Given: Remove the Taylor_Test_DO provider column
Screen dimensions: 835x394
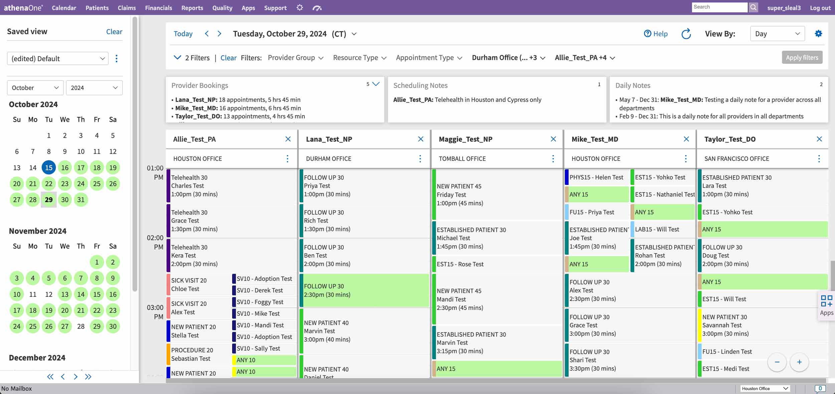Looking at the screenshot, I should 819,139.
